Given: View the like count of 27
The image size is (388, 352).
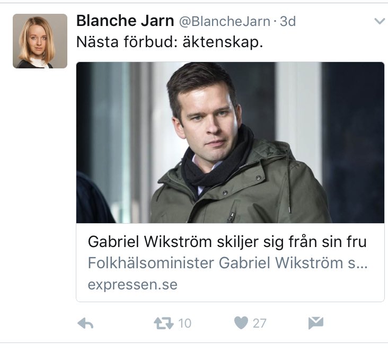Looking at the screenshot, I should [x=259, y=323].
